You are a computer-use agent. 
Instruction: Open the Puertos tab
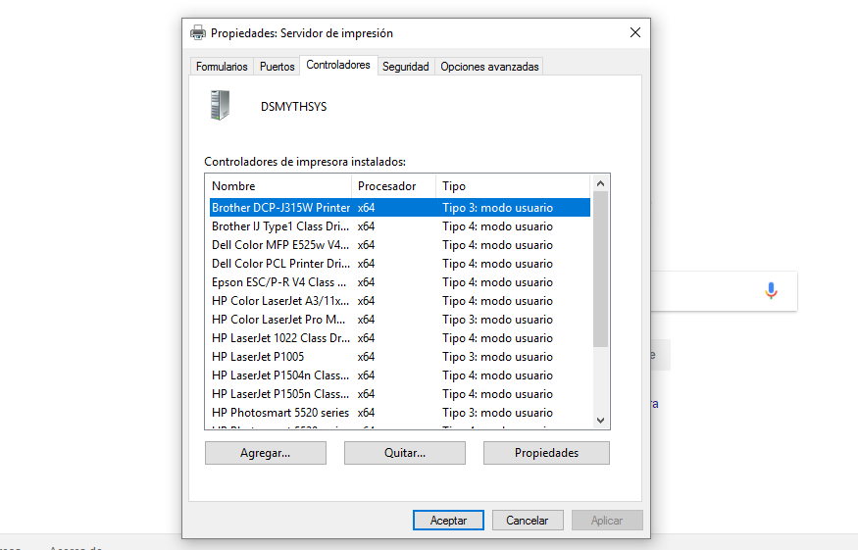click(x=278, y=67)
